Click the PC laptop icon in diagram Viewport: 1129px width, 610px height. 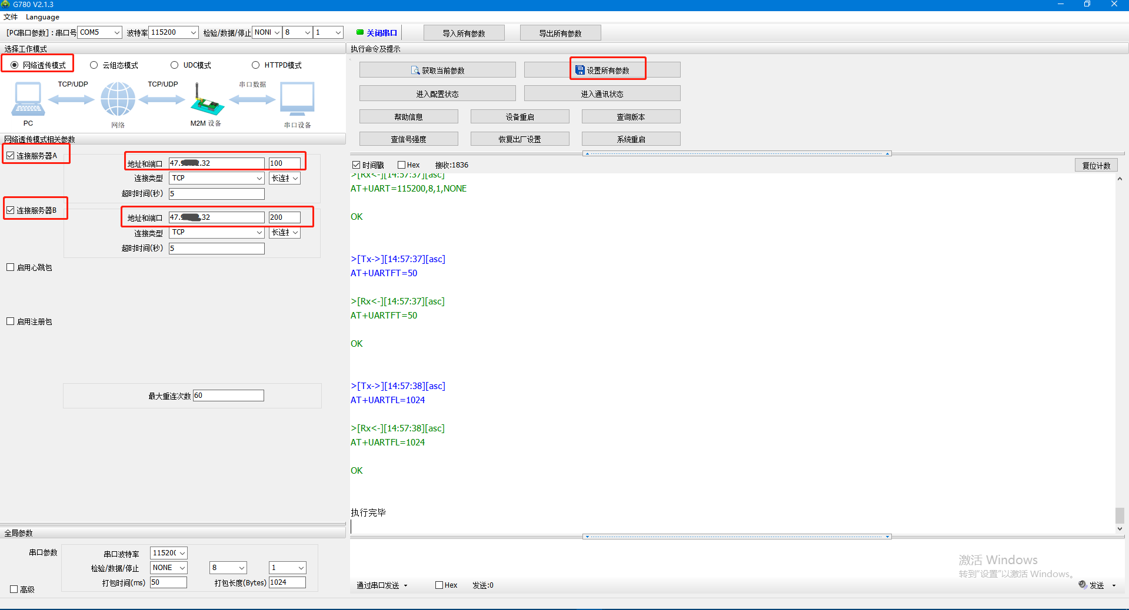pos(28,99)
